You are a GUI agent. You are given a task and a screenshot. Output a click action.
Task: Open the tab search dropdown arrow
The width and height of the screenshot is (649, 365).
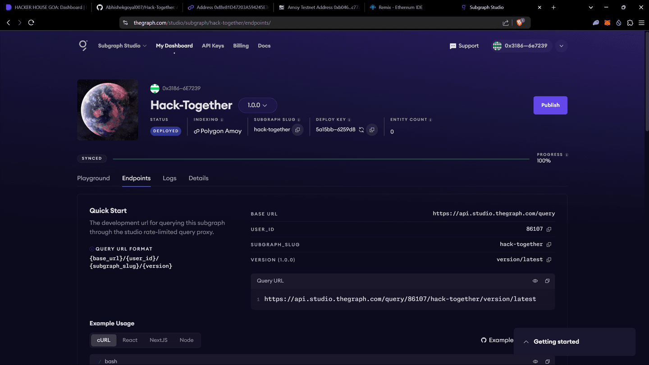591,7
